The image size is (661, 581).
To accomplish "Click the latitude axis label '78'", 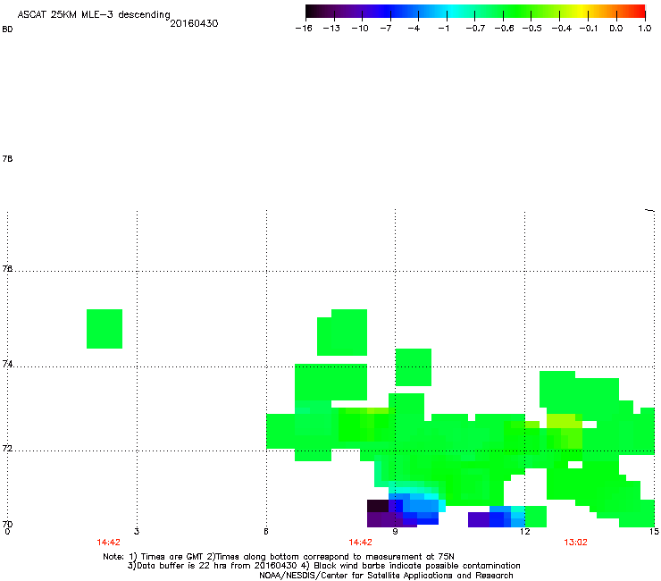I will tap(7, 158).
